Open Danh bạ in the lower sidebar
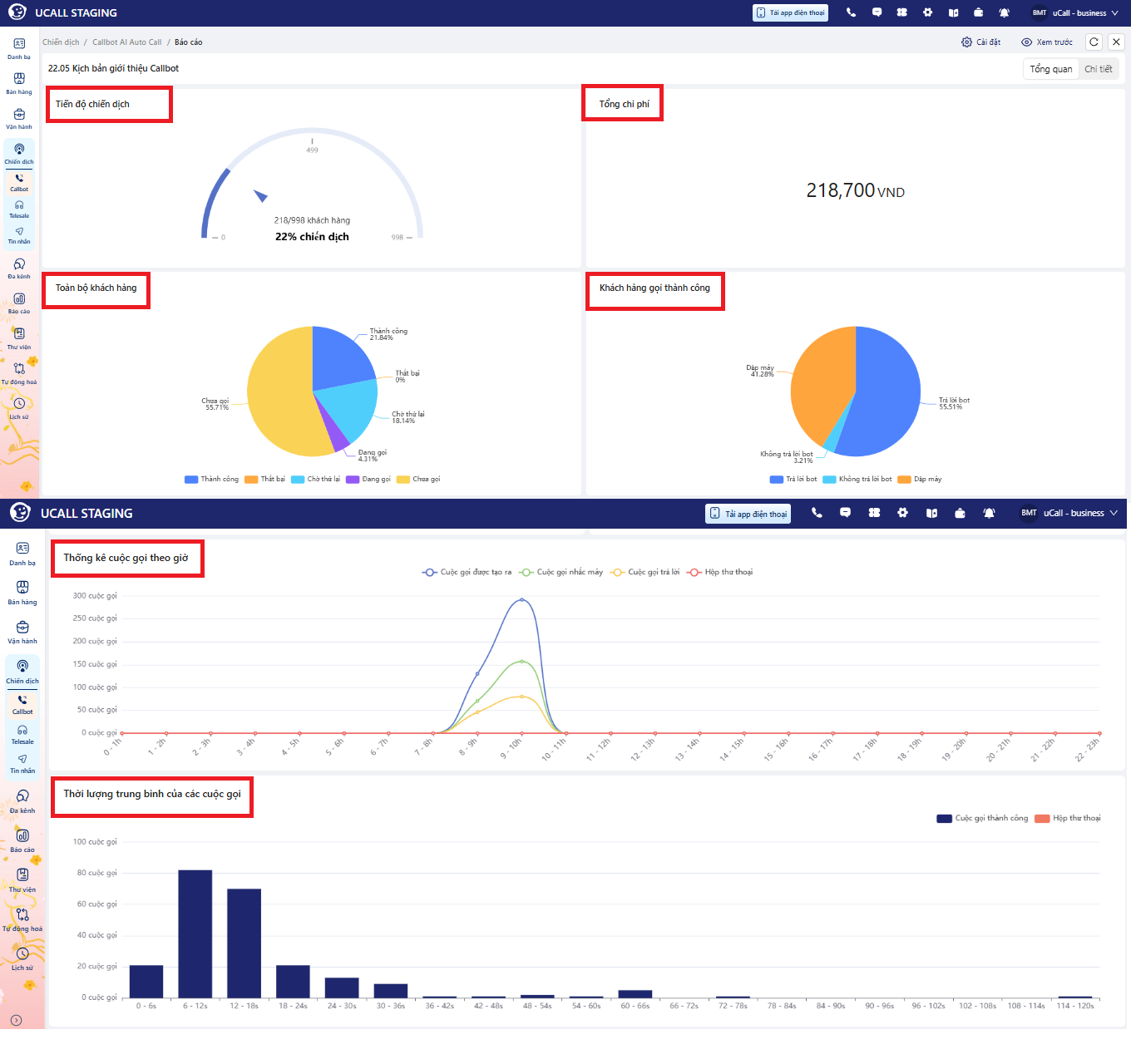 (22, 554)
